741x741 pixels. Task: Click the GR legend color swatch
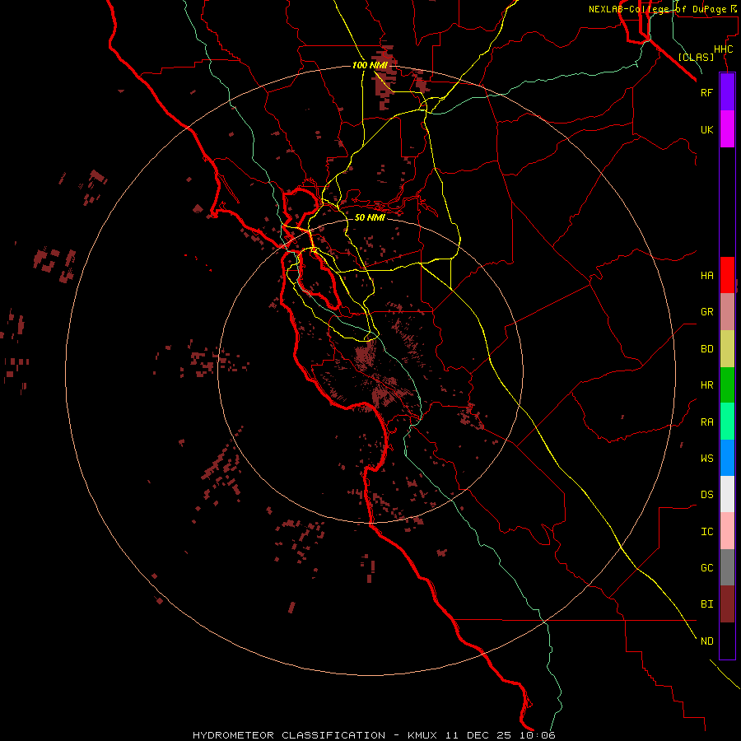[727, 311]
